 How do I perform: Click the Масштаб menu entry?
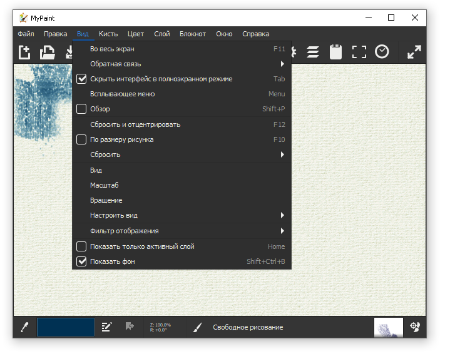tap(181, 185)
